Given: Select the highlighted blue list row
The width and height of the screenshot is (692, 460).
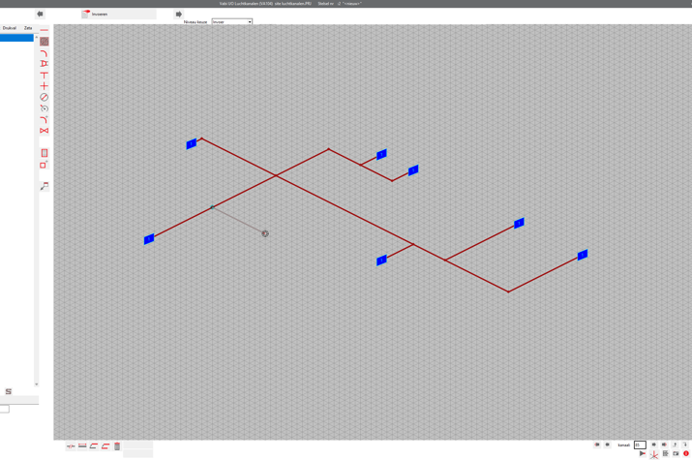Looking at the screenshot, I should click(x=16, y=38).
